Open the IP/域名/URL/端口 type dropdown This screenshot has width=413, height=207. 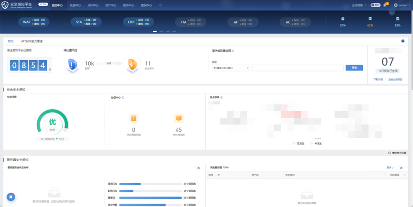231,68
